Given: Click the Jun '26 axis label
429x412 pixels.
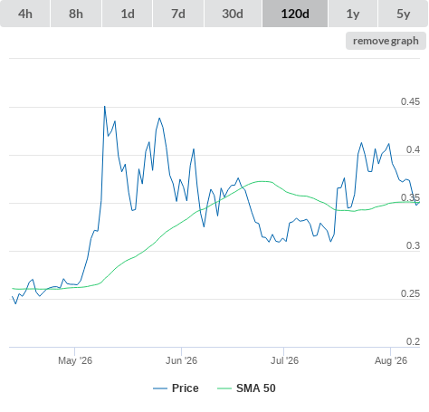Looking at the screenshot, I should [181, 360].
